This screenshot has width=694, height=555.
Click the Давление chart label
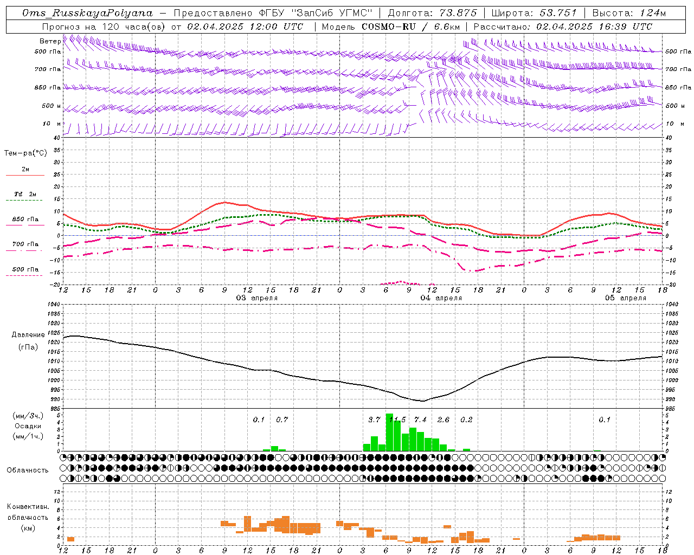(28, 335)
